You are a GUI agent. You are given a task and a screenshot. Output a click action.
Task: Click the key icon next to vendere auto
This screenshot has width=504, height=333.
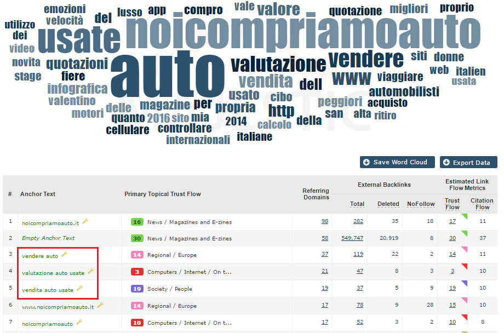pos(64,254)
